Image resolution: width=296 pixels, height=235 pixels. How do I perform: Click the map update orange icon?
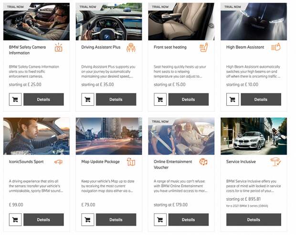click(x=131, y=162)
